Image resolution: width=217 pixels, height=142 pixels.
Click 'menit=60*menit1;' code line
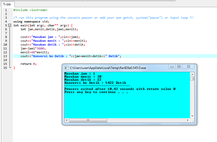35,53
